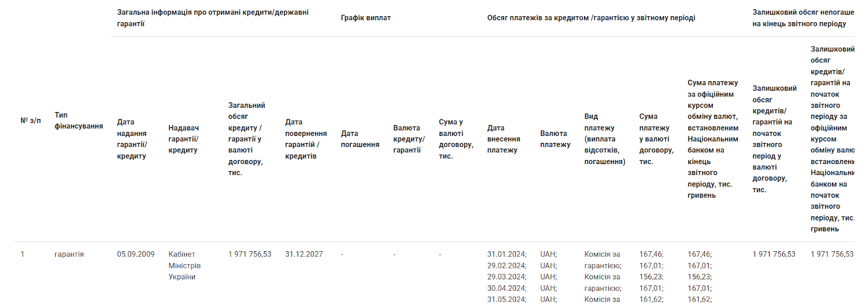Select the "№ з/п" column header
Image resolution: width=866 pixels, height=307 pixels.
coord(31,121)
